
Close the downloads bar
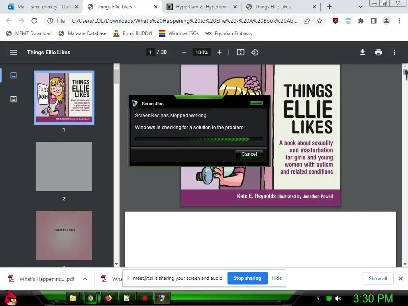(401, 279)
